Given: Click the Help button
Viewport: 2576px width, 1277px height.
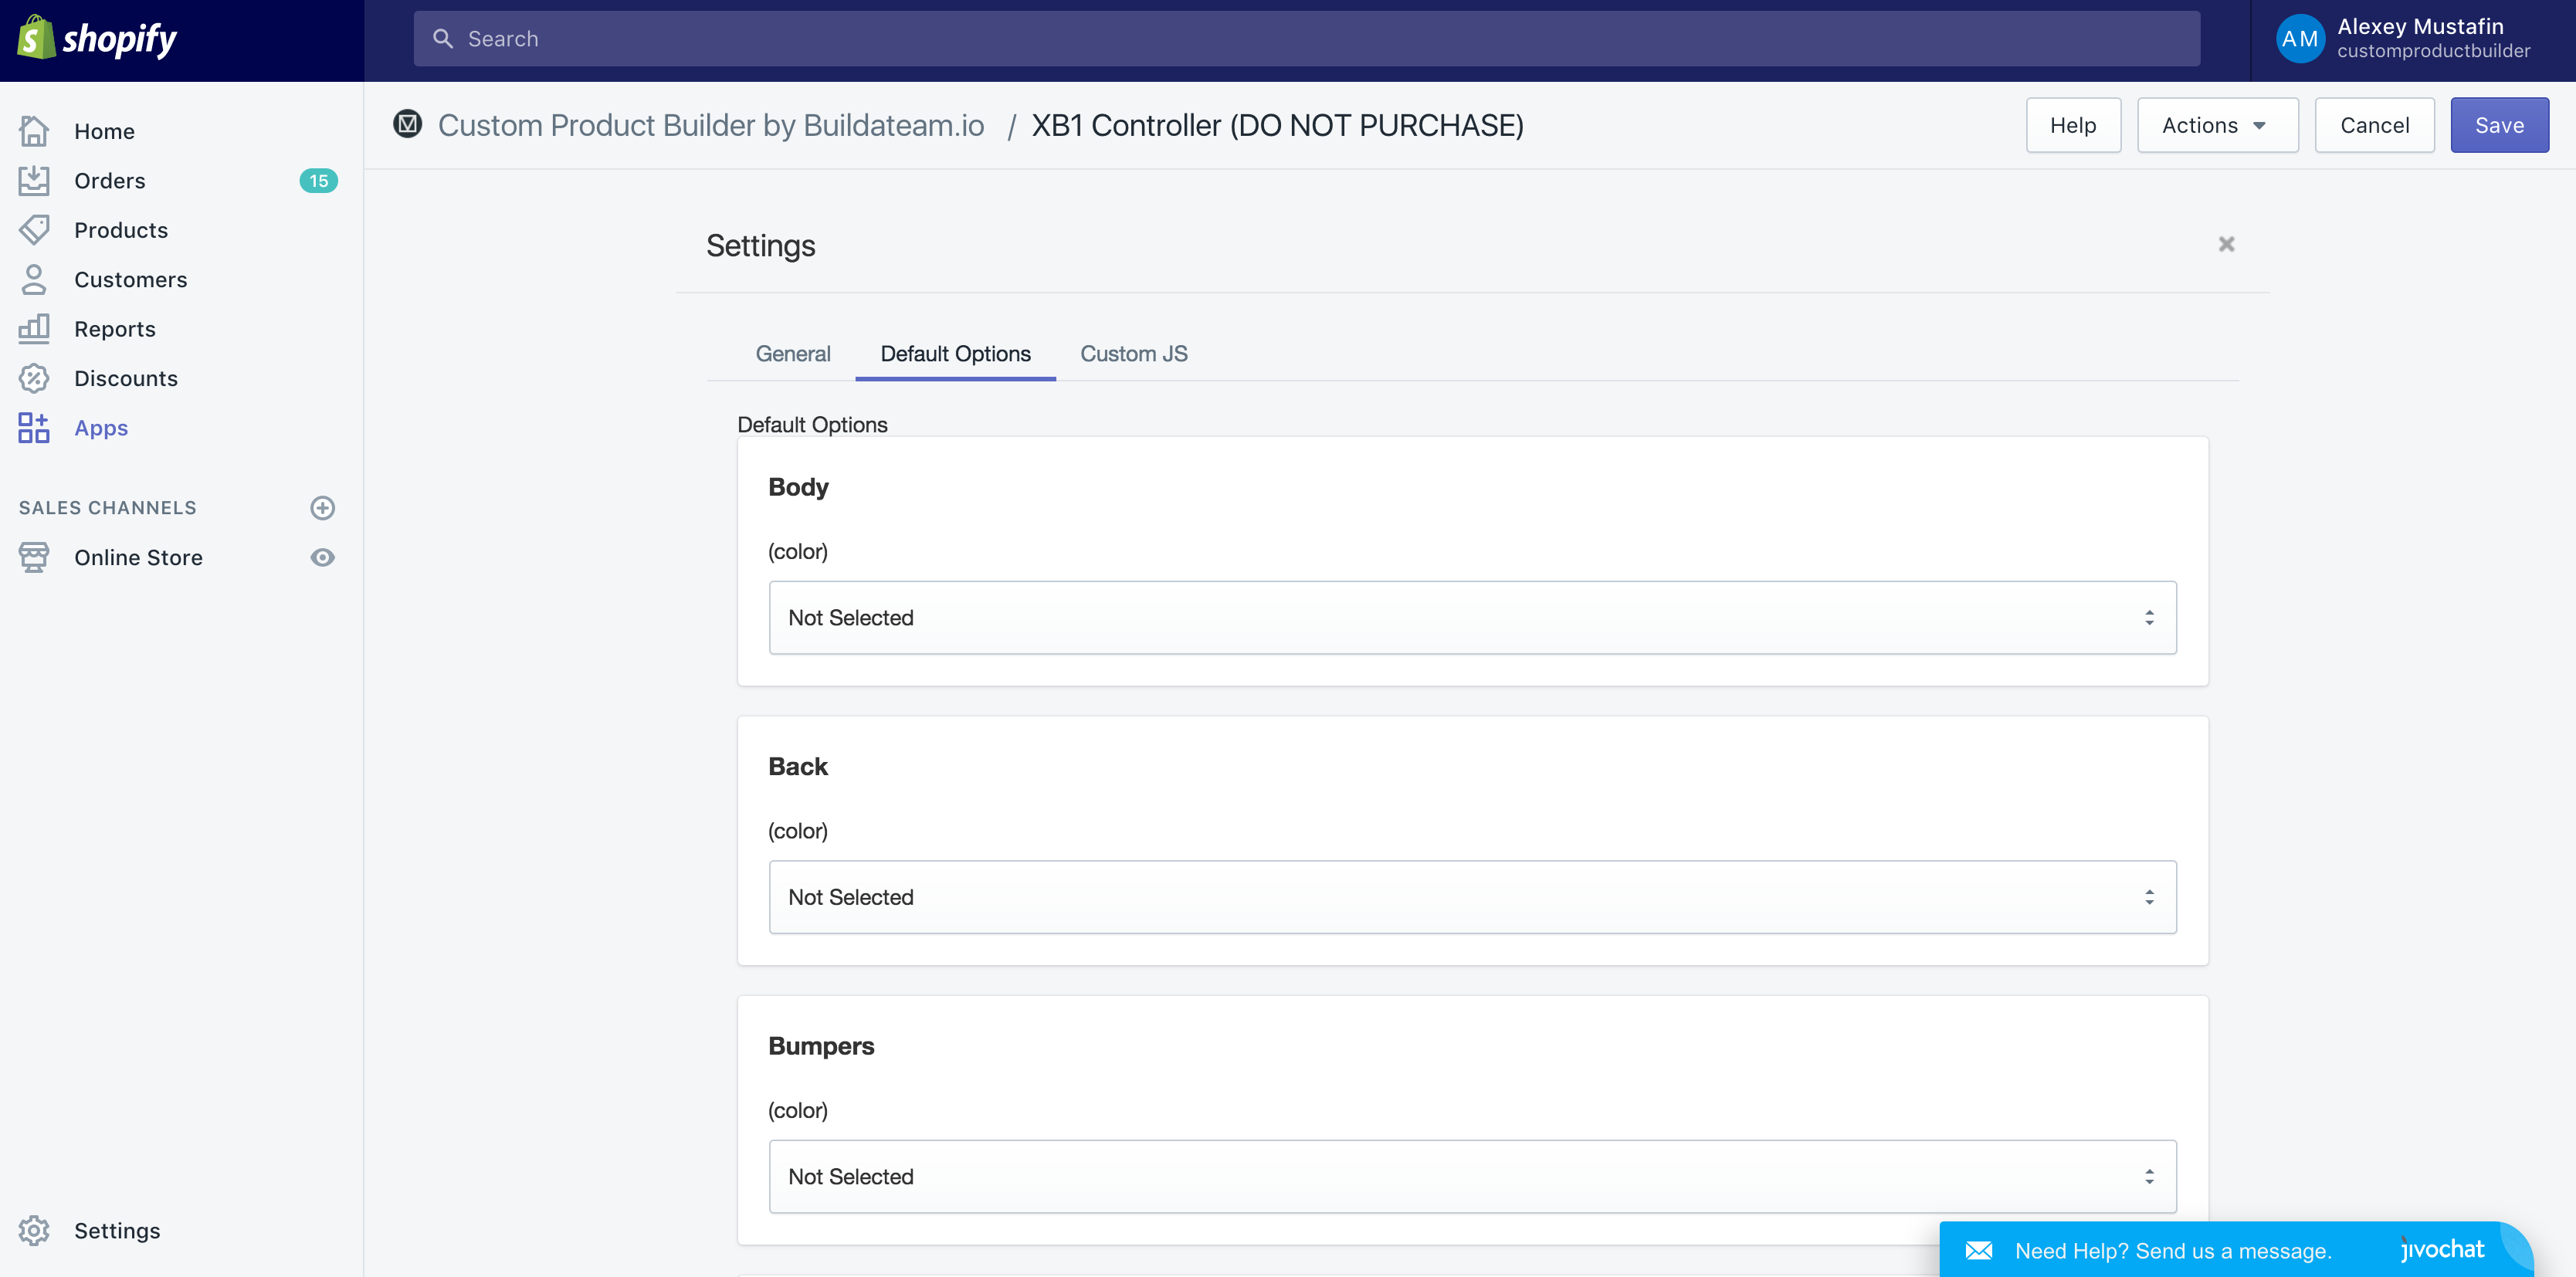Looking at the screenshot, I should (2073, 125).
